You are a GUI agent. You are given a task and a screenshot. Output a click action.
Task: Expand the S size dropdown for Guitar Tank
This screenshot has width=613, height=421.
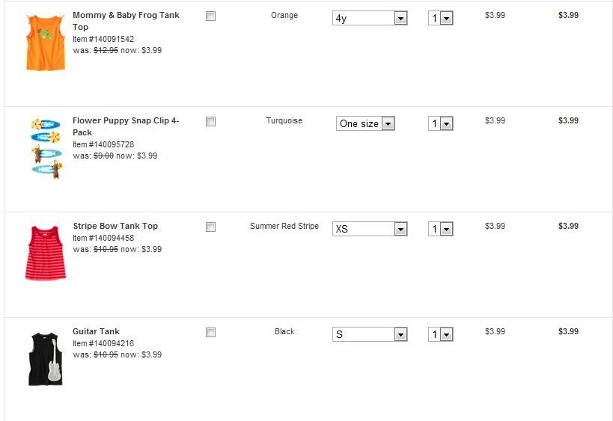(370, 335)
